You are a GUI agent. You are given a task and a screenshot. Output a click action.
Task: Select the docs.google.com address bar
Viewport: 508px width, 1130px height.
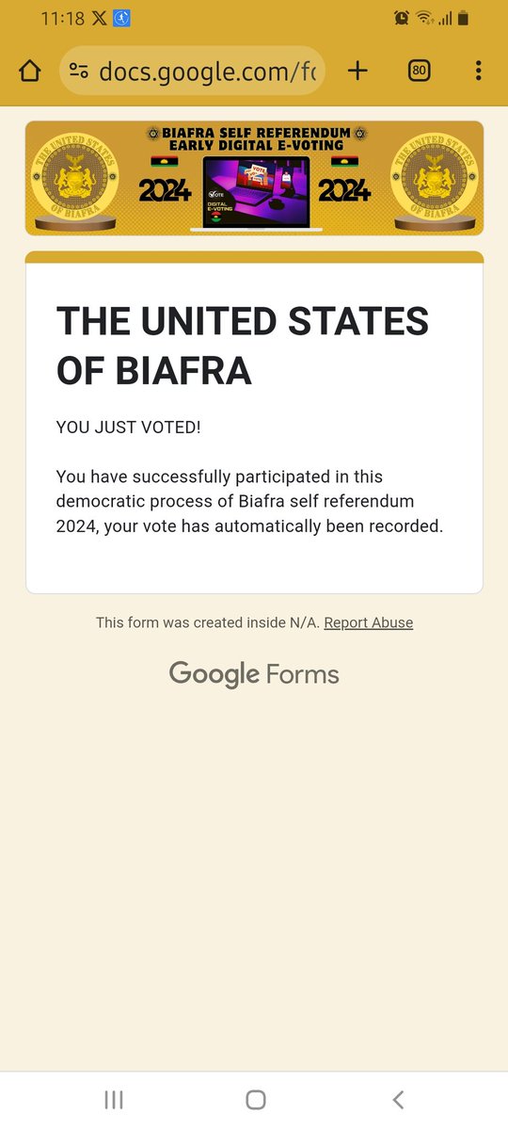pos(192,72)
